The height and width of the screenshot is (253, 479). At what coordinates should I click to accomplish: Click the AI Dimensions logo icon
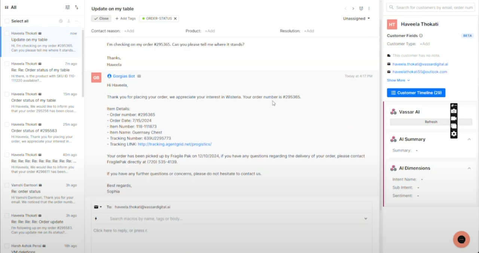393,168
